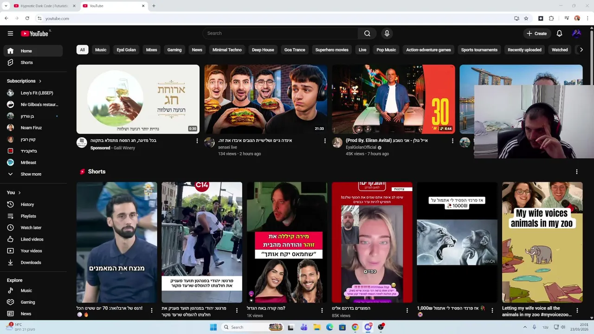
Task: Open the Downloads icon in the sidebar
Action: click(10, 263)
